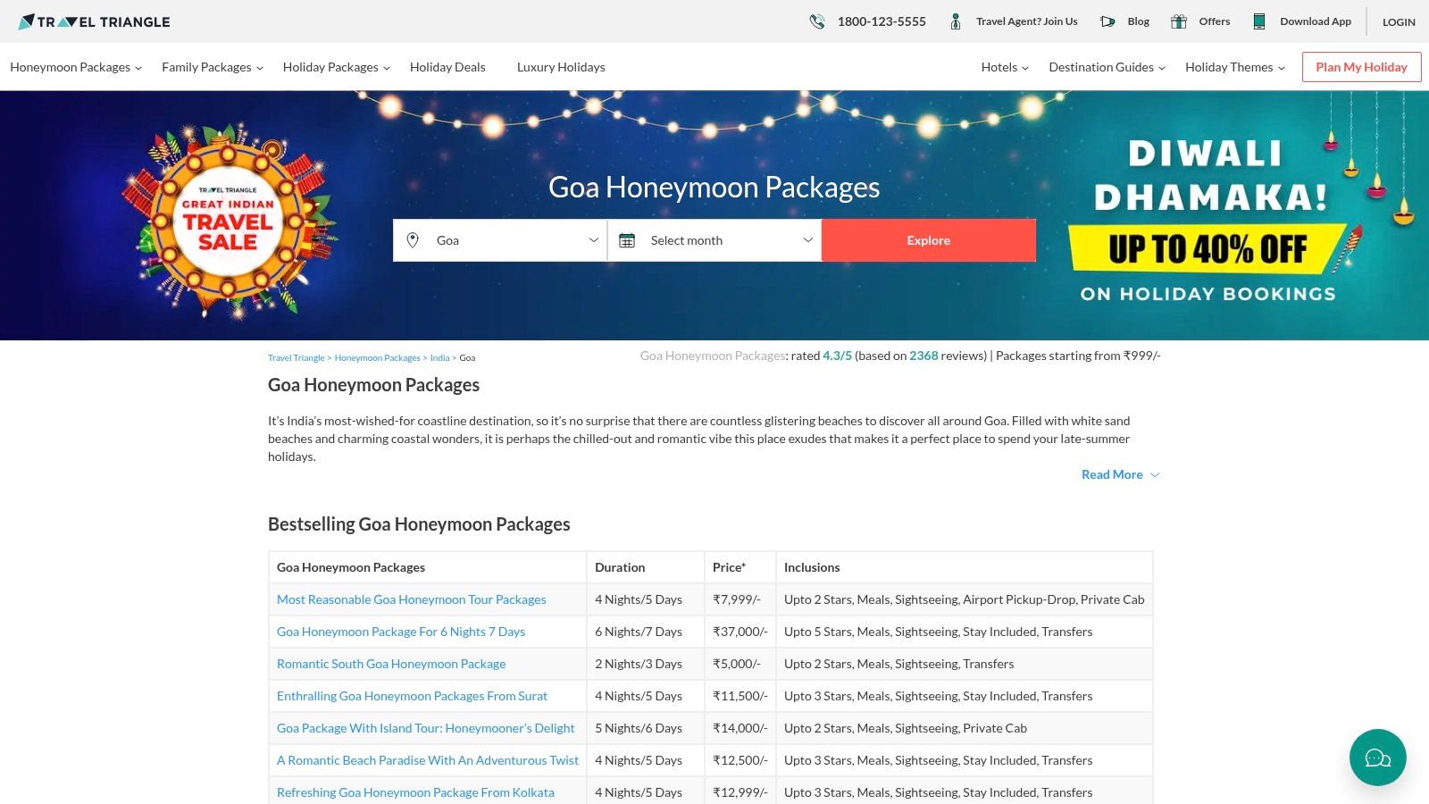Click the 1800-123-5555 phone number
This screenshot has width=1429, height=804.
882,21
